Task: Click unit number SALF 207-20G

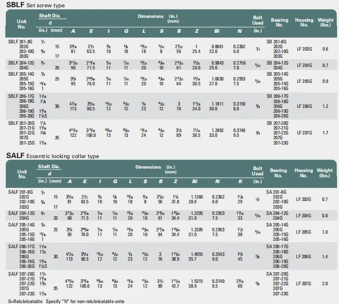Action: coord(18,274)
